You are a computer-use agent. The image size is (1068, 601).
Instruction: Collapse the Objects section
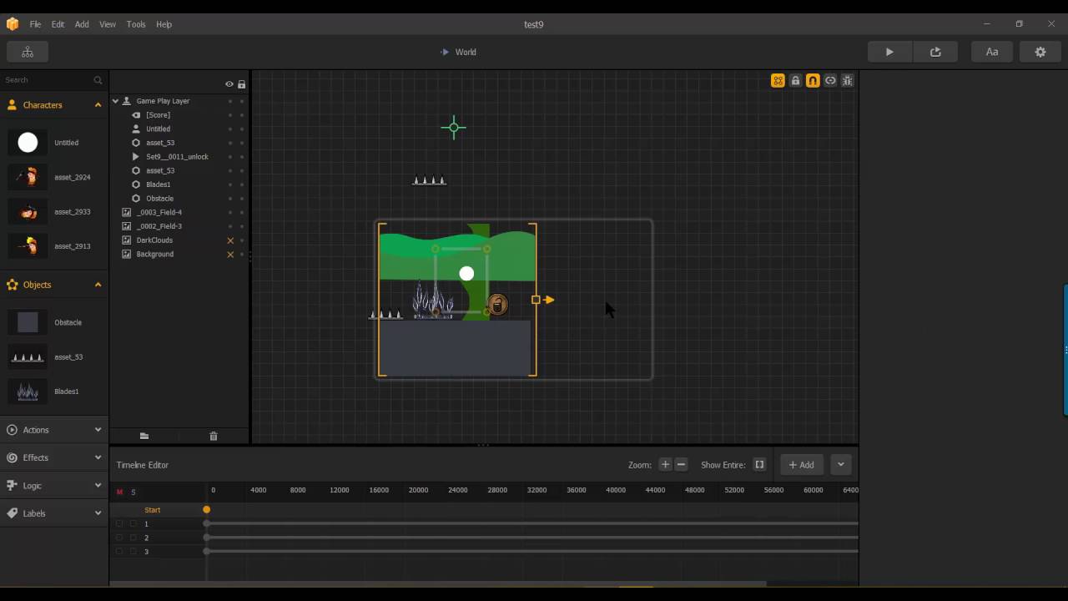click(98, 285)
